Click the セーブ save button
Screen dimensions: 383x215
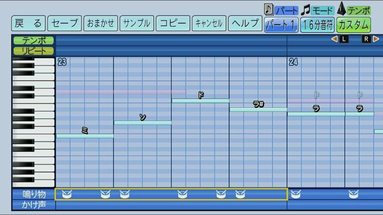(x=65, y=23)
